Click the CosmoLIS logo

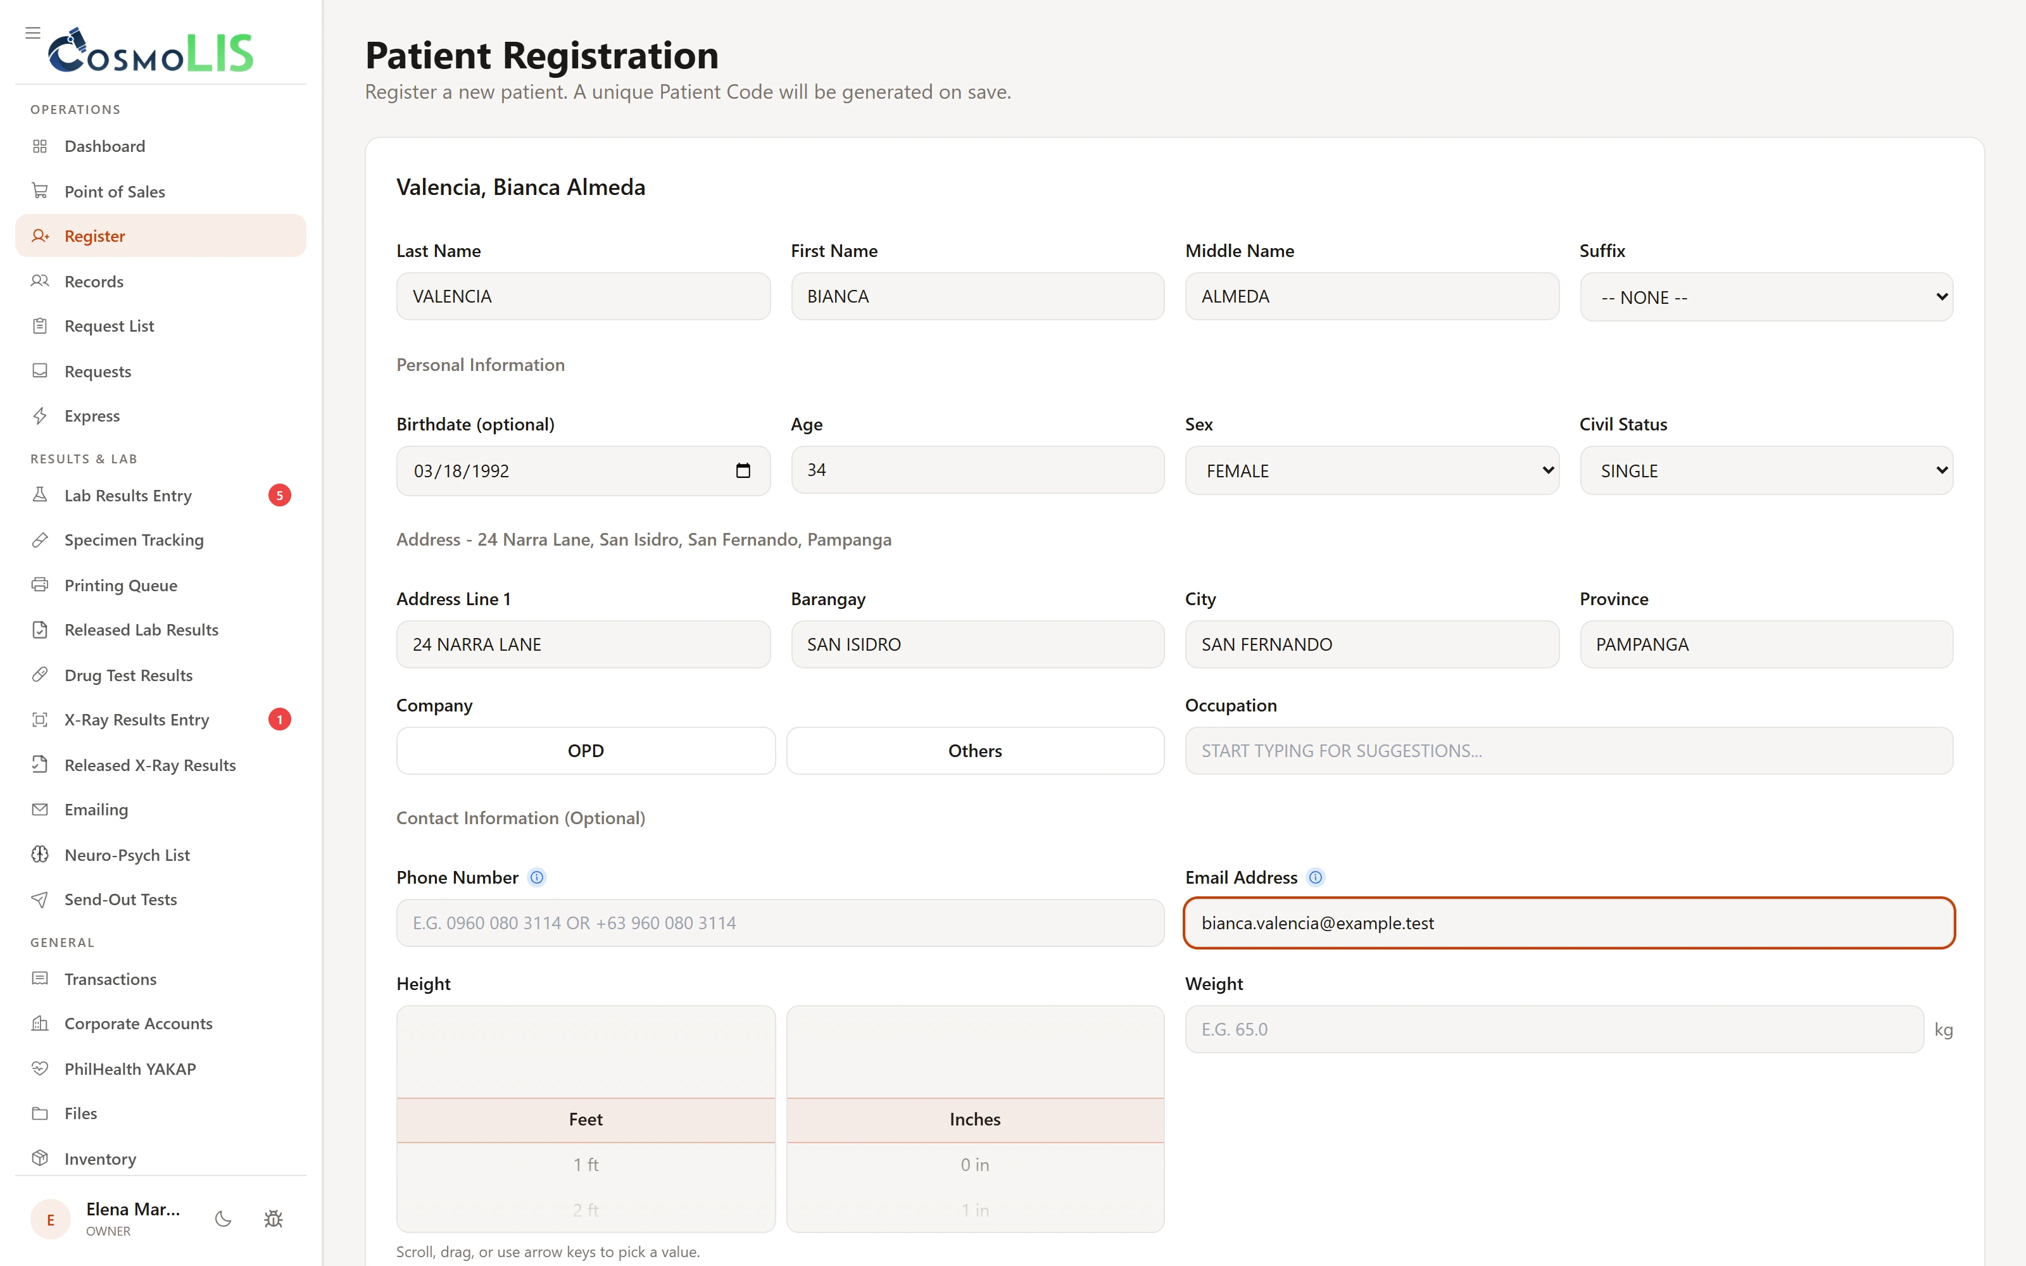click(151, 51)
